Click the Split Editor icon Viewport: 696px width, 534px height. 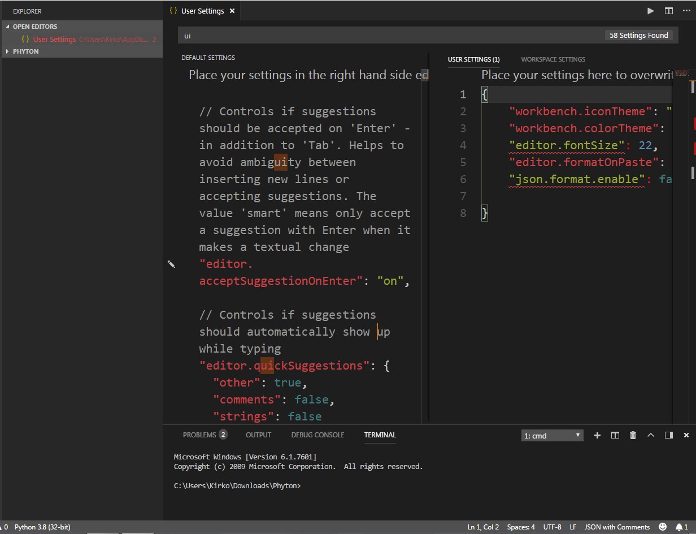click(669, 11)
